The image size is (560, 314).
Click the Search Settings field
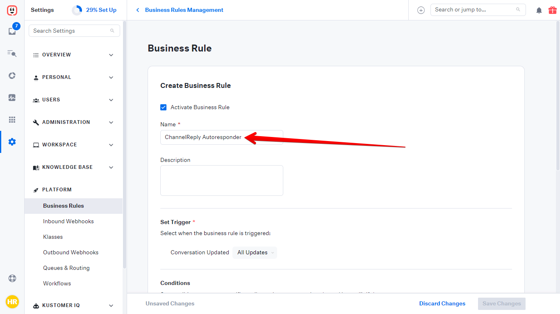71,31
